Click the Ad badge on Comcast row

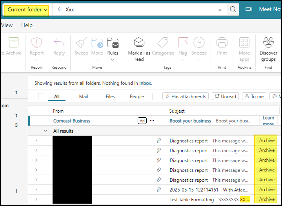[142, 120]
